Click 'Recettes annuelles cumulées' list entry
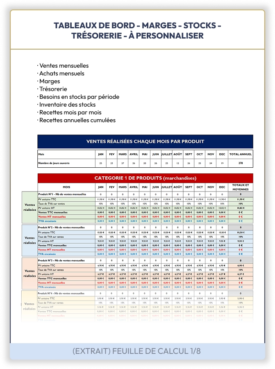The height and width of the screenshot is (369, 275). 77,120
